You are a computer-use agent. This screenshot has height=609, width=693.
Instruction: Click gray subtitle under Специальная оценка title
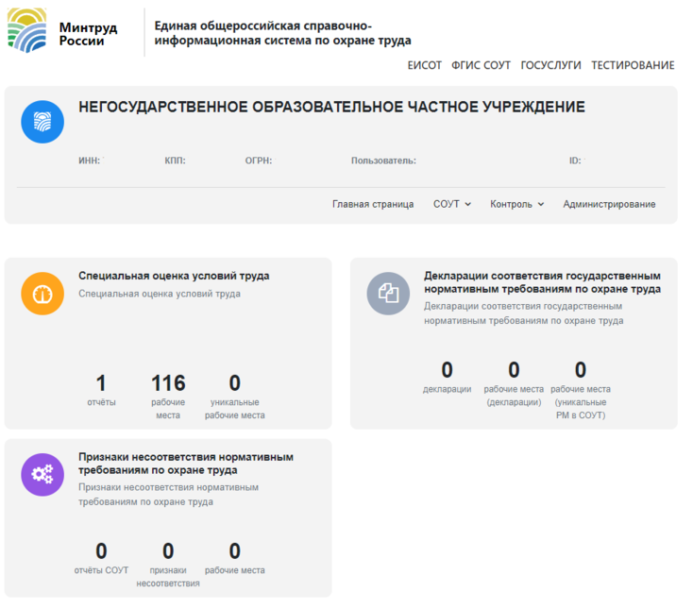[160, 294]
